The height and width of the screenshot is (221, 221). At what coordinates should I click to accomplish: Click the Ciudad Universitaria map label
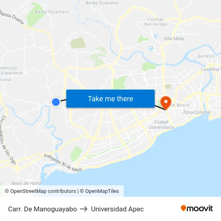[x=161, y=125]
